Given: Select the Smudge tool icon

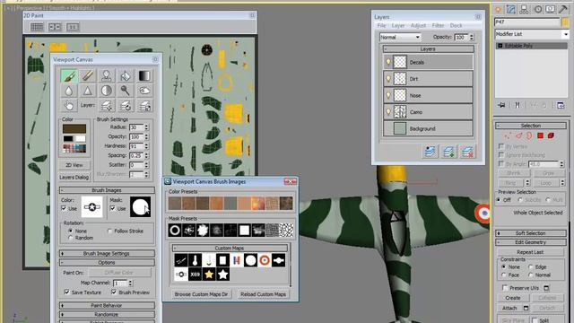Looking at the screenshot, I should [144, 91].
